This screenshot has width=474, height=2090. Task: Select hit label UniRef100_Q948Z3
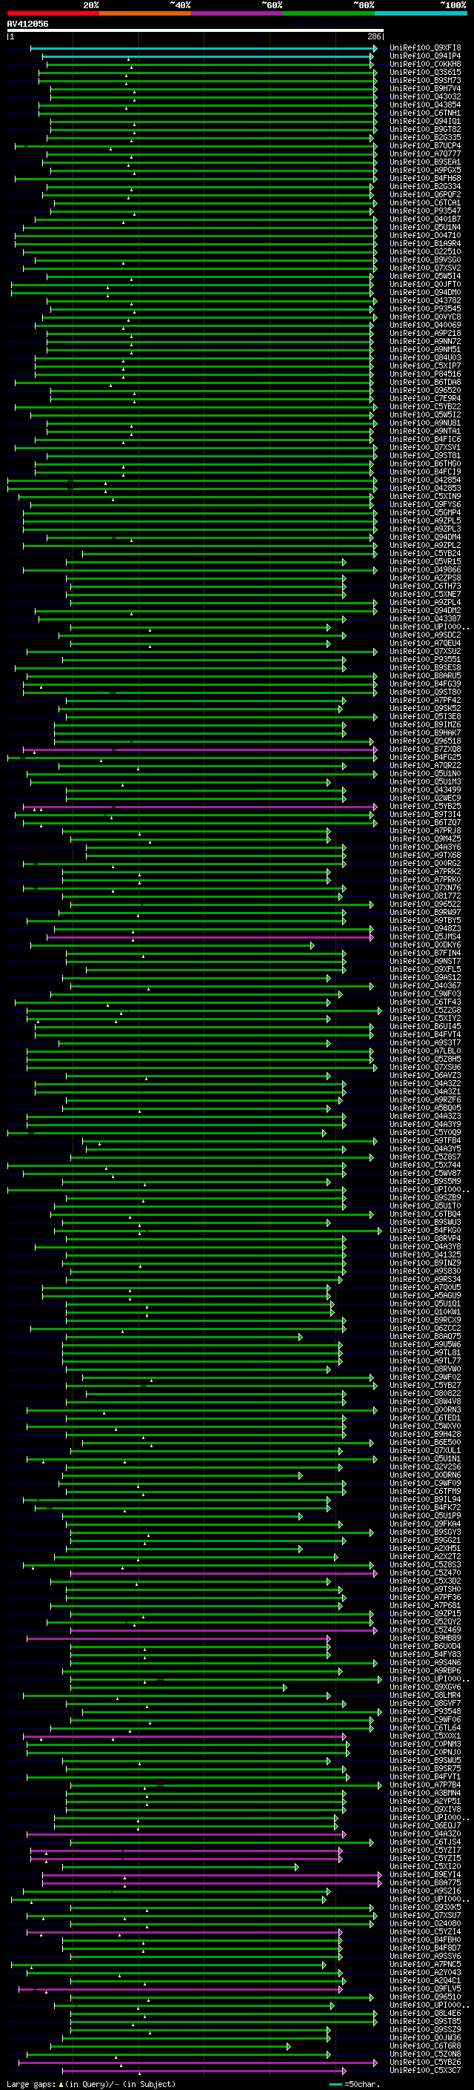425,929
